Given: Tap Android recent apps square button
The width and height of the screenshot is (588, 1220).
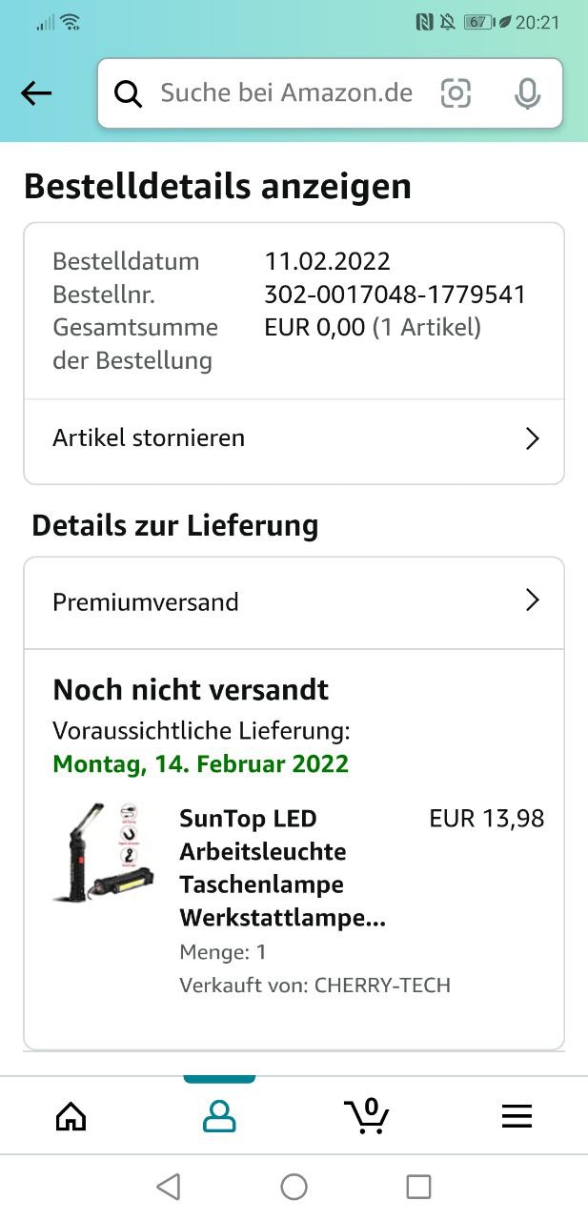Looking at the screenshot, I should 418,1187.
